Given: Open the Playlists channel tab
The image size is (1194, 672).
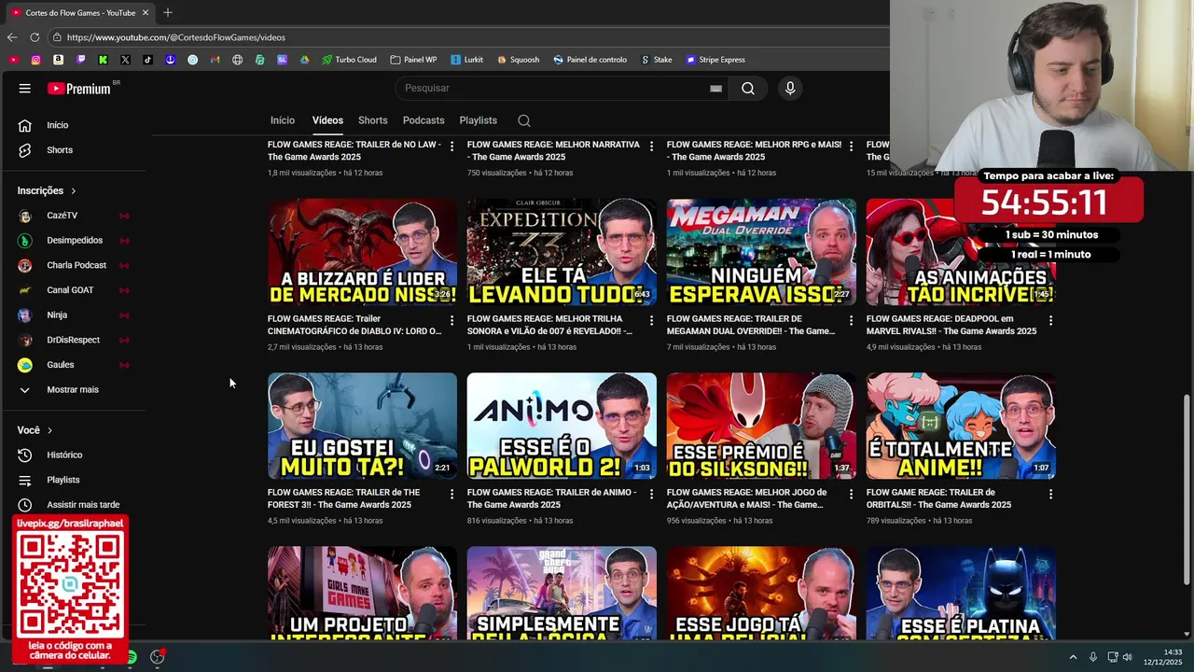Looking at the screenshot, I should tap(478, 120).
